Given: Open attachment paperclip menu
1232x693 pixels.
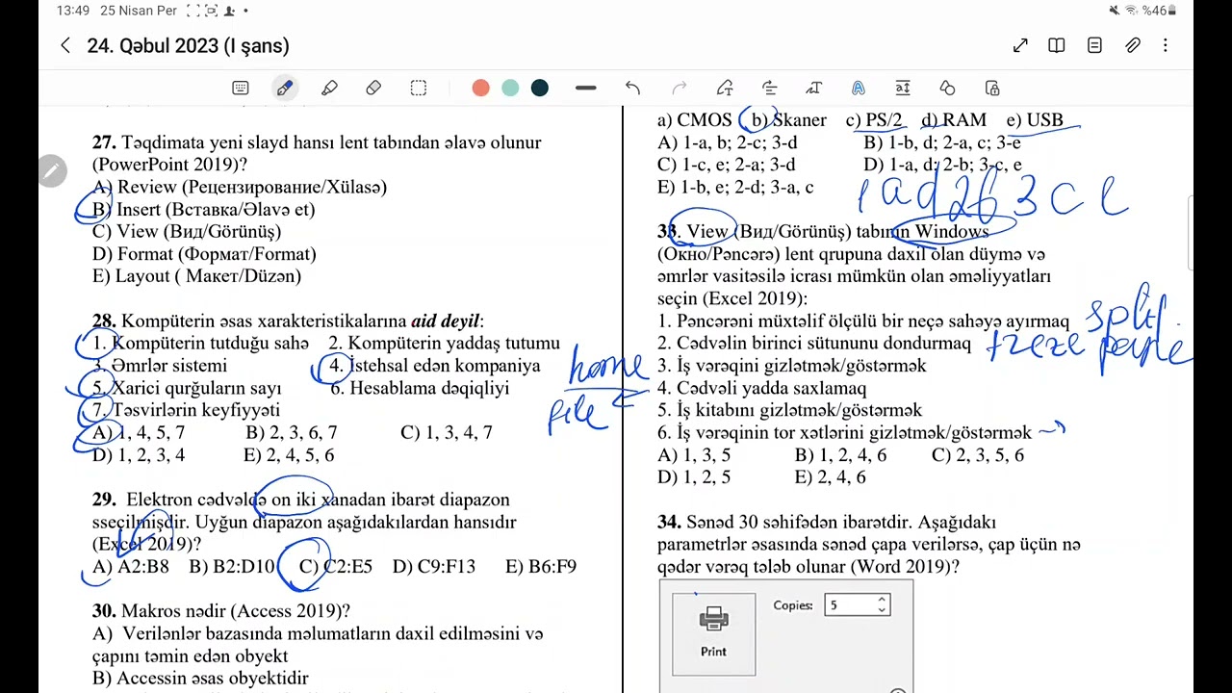Looking at the screenshot, I should click(1133, 45).
